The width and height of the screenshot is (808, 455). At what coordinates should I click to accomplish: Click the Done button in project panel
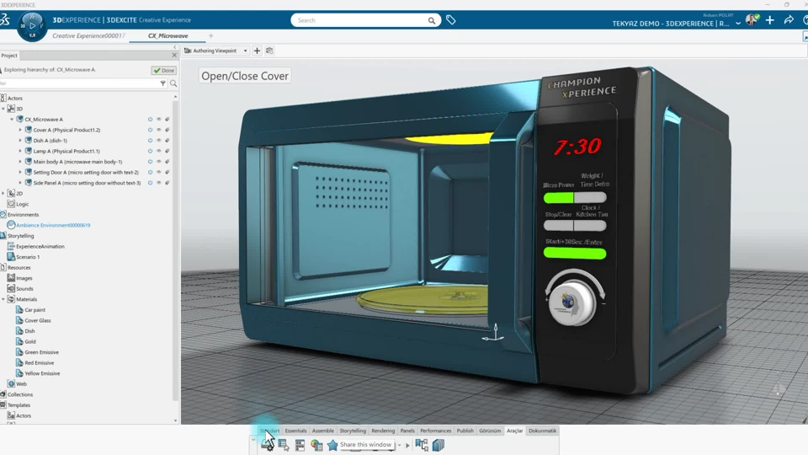164,70
